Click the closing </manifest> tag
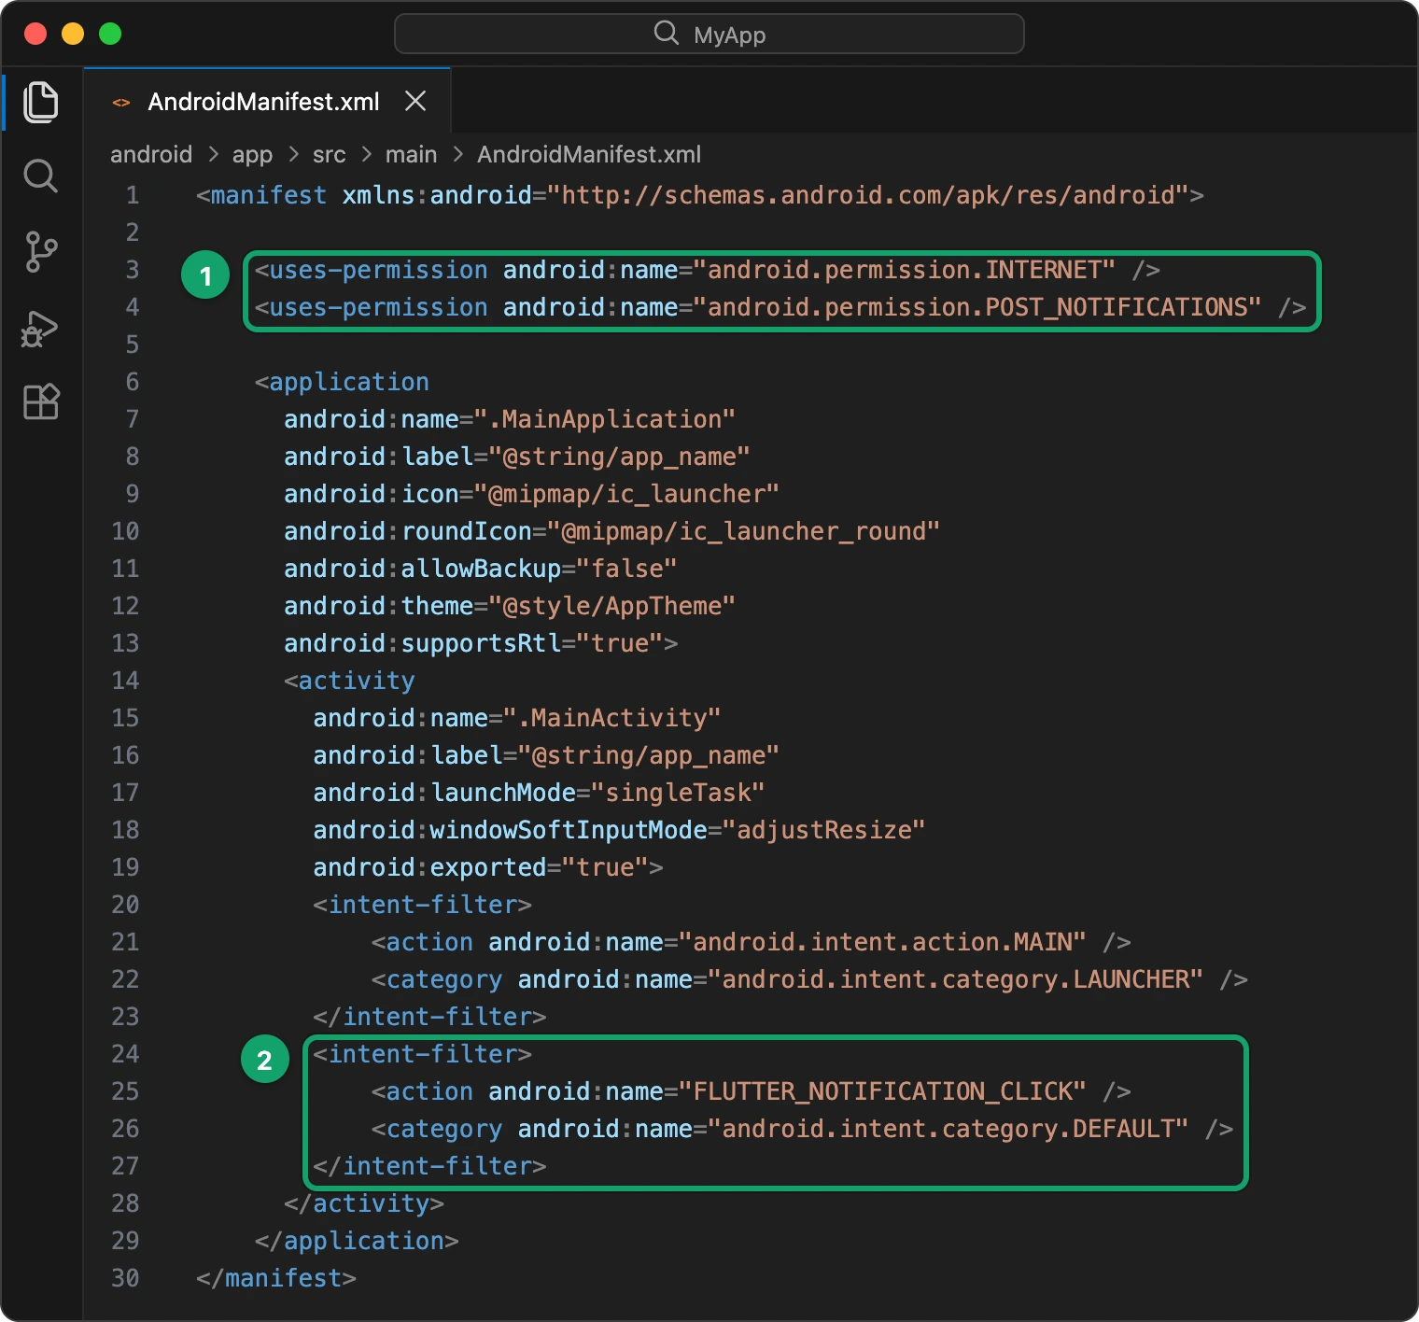 tap(276, 1278)
